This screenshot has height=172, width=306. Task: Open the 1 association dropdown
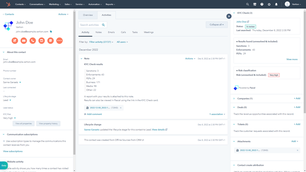(217, 114)
